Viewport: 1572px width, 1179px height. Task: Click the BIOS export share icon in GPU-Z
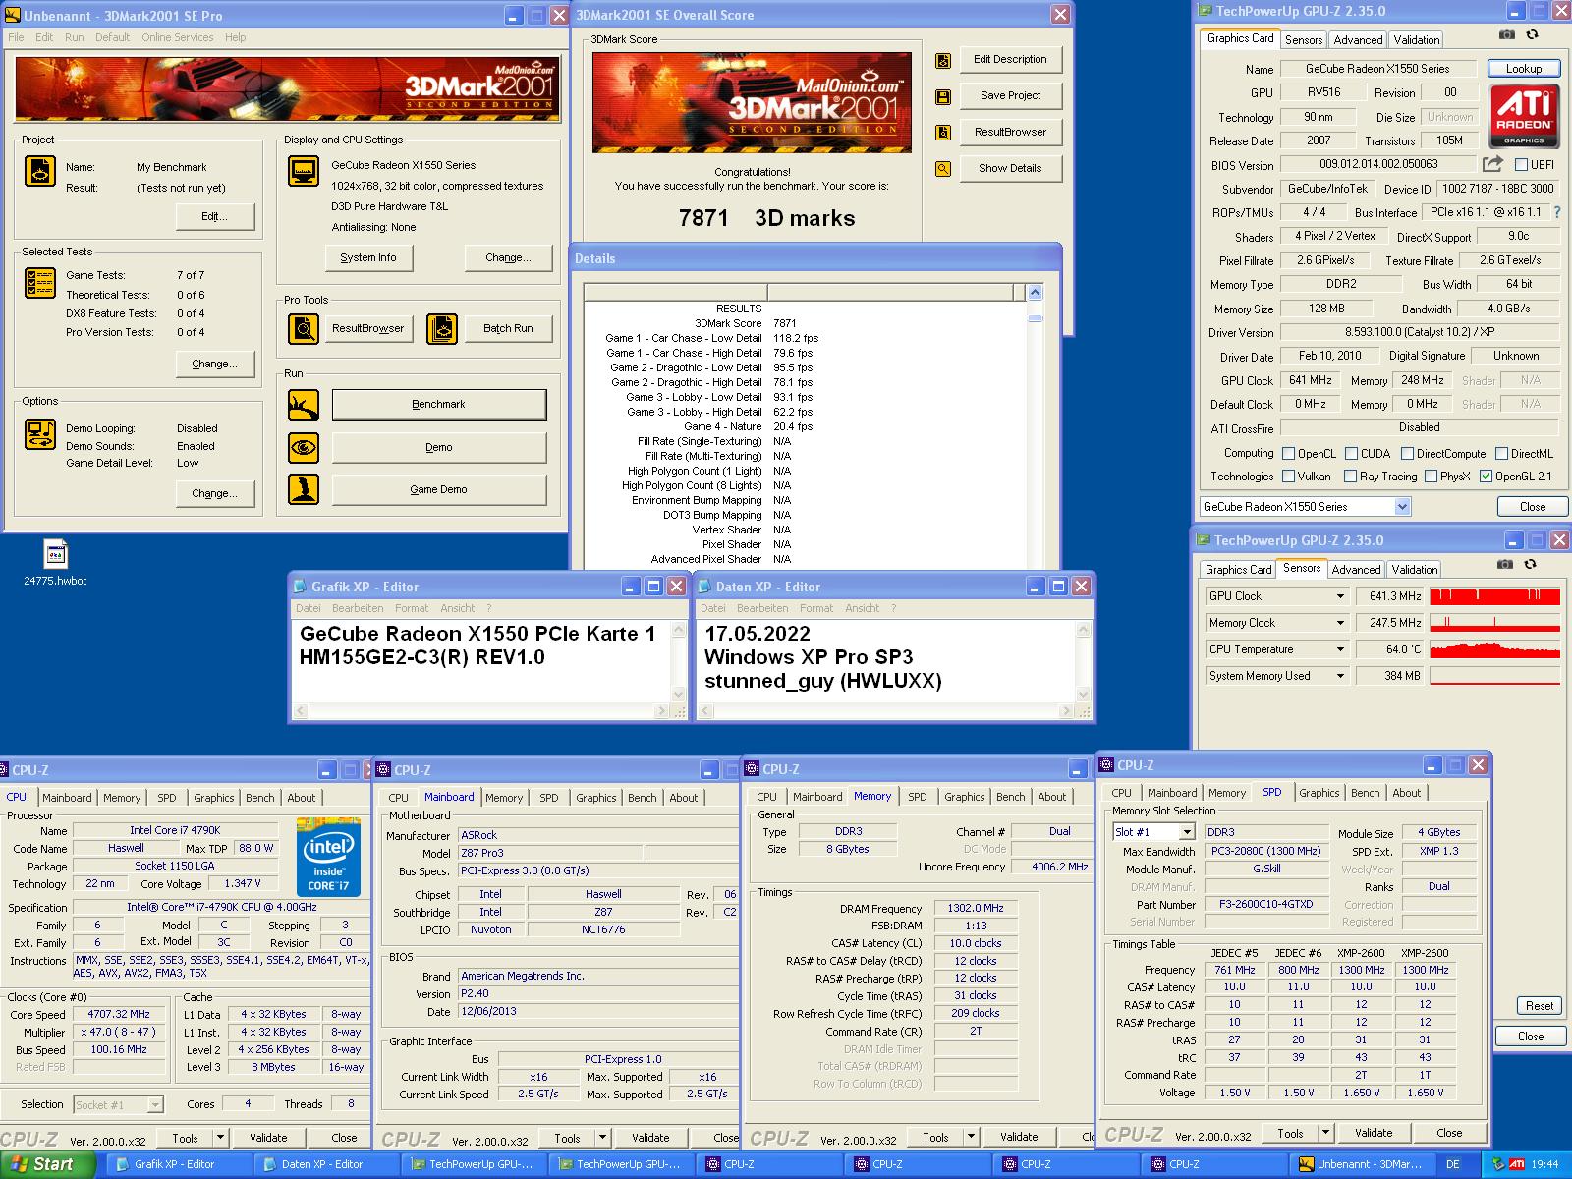(x=1492, y=164)
